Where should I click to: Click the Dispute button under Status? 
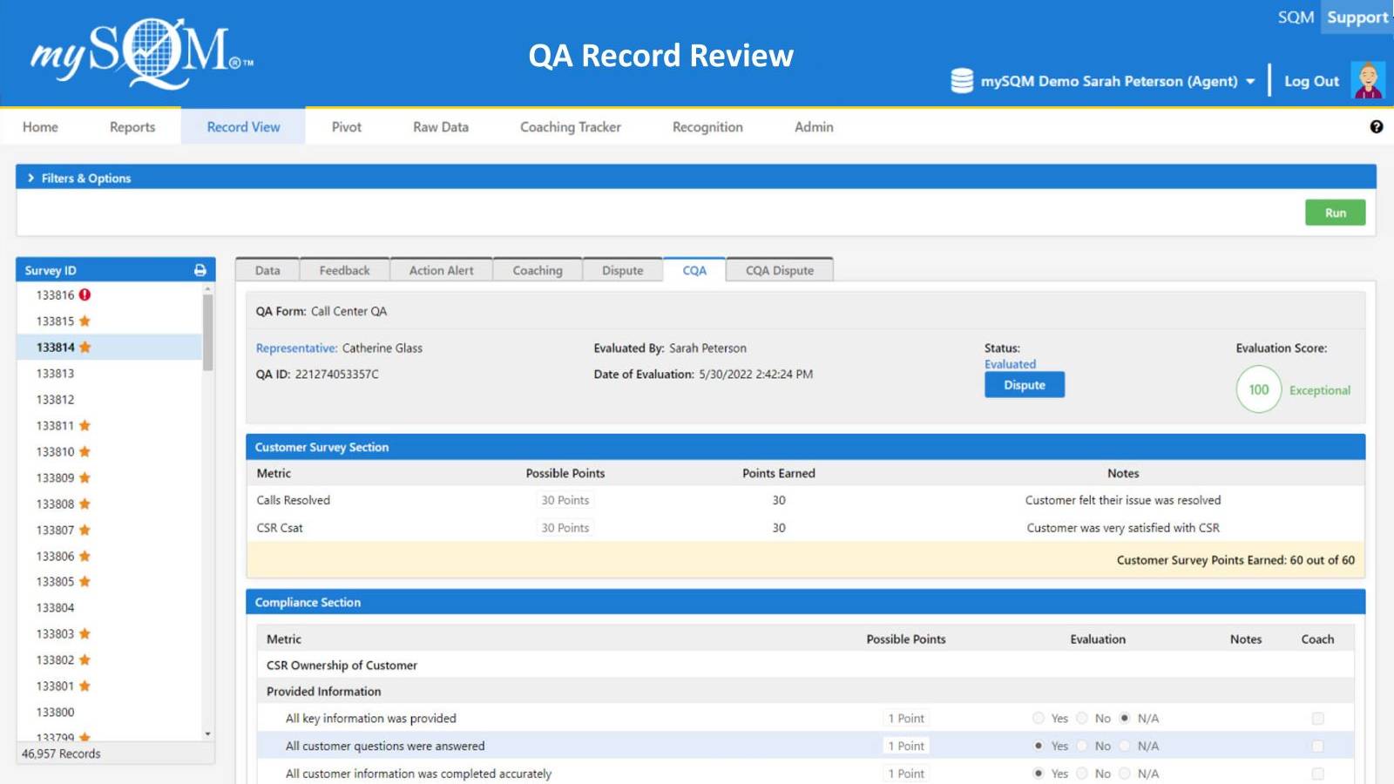coord(1024,384)
